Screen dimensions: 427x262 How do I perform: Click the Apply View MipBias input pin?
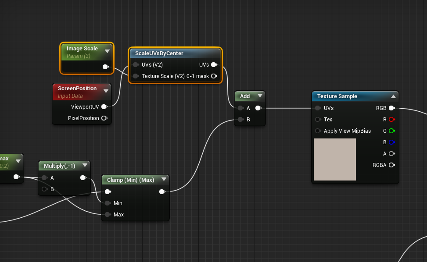point(318,131)
